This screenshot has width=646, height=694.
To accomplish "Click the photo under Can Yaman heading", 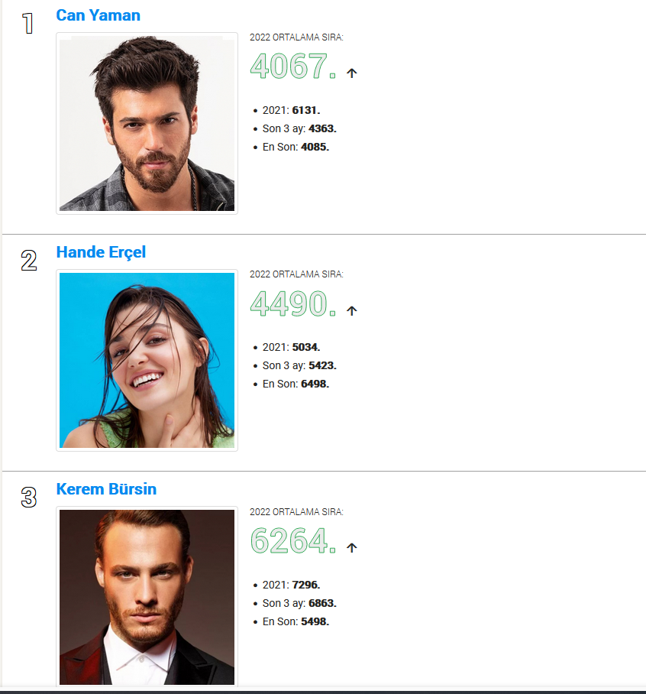I will point(147,123).
